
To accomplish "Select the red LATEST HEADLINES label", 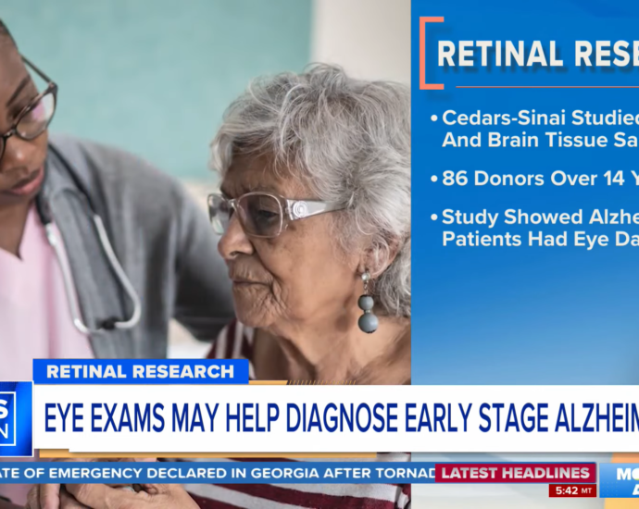I will point(516,473).
